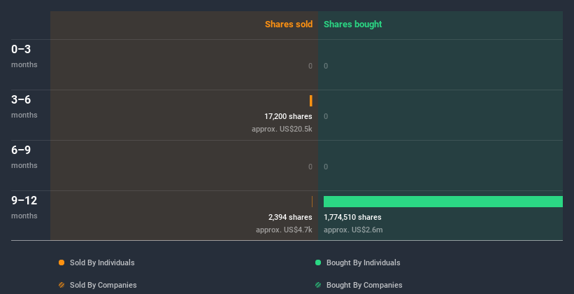Select the 3–6 months row label
This screenshot has height=294, width=574.
[24, 106]
